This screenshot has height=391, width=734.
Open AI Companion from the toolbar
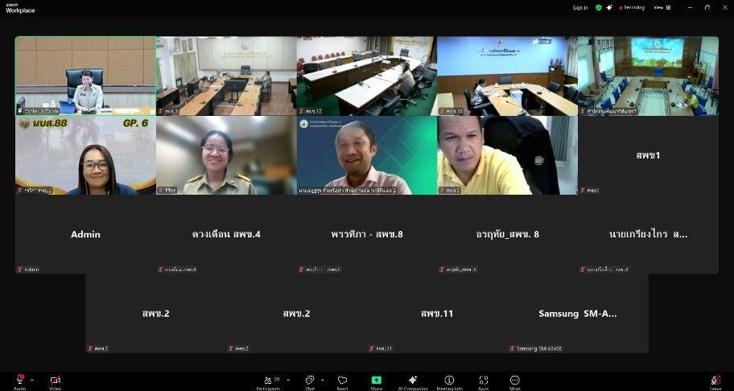coord(412,380)
